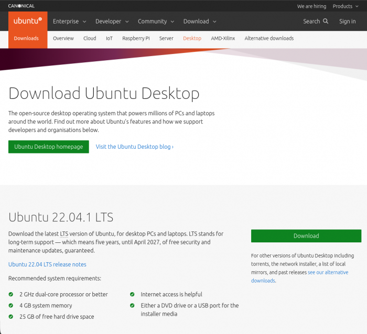
Task: Switch to the Raspberry Pi tab
Action: 136,38
